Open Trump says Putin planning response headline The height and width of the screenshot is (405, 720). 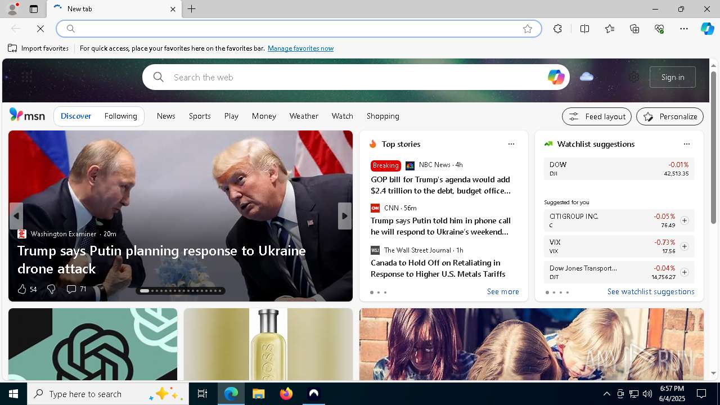coord(161,259)
